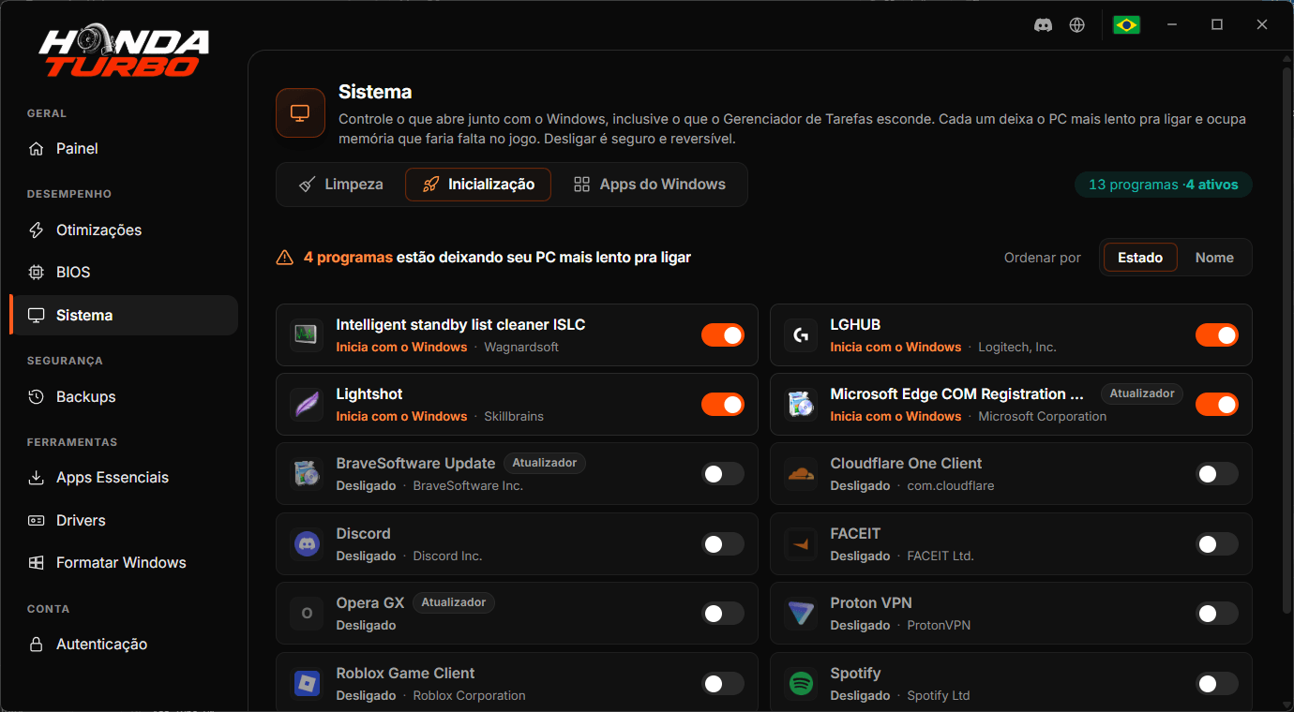1294x712 pixels.
Task: Disable LGHUB from starting with Windows
Action: [x=1217, y=334]
